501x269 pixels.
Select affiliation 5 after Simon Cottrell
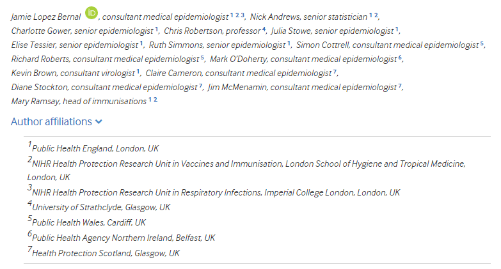pyautogui.click(x=482, y=43)
